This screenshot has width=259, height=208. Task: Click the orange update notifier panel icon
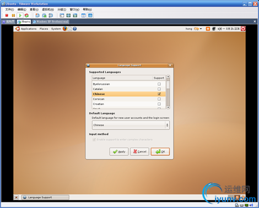click(x=208, y=29)
